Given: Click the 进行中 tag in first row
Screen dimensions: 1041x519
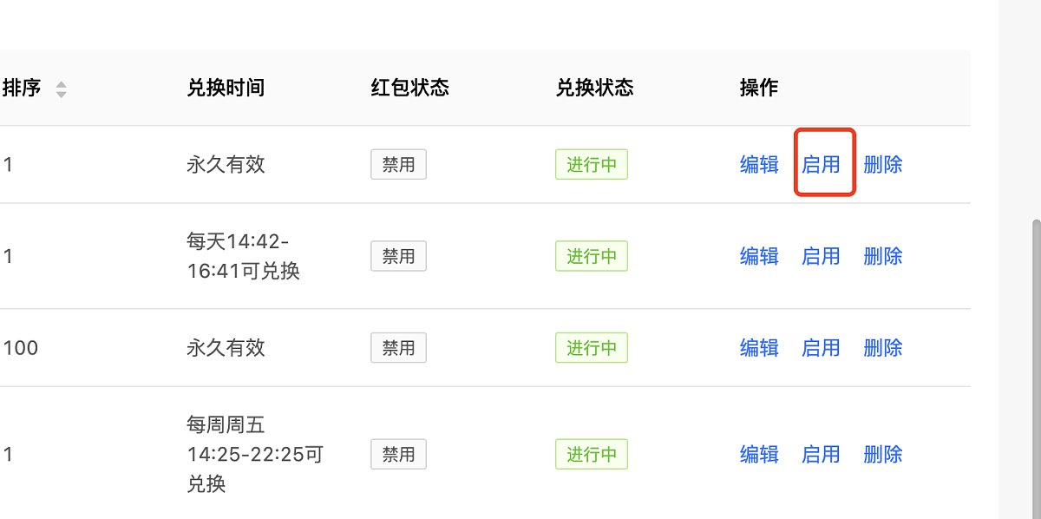Looking at the screenshot, I should pos(592,164).
